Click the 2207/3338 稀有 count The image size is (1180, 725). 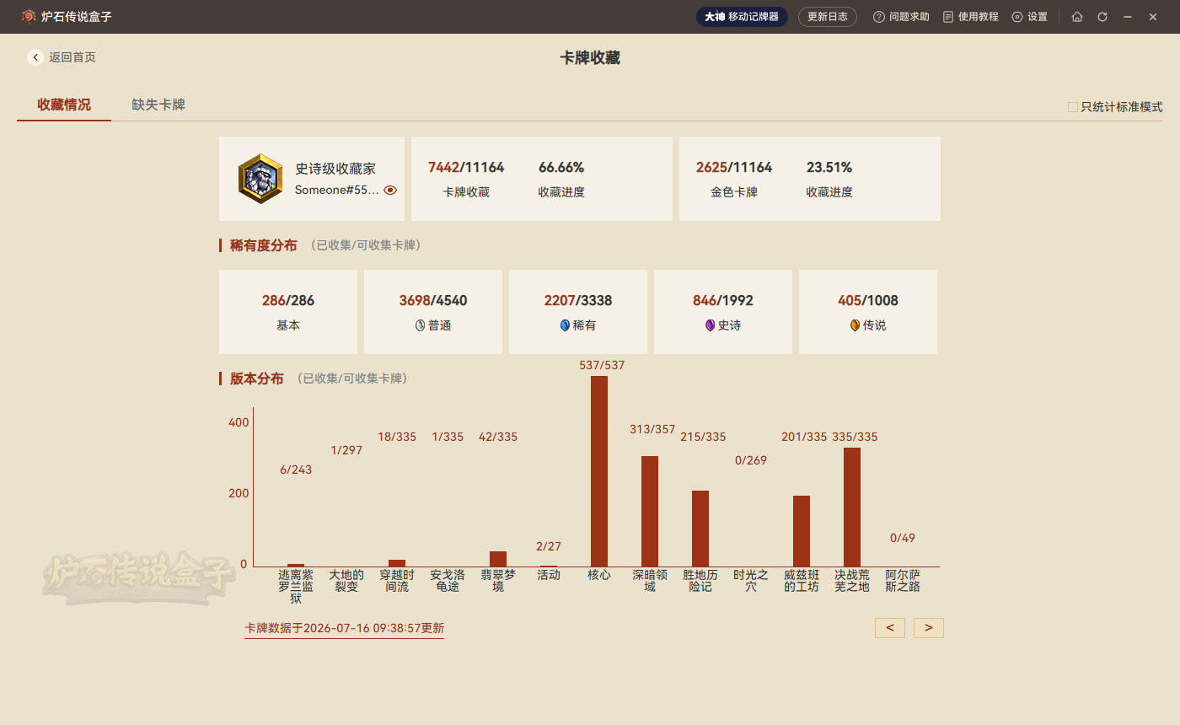point(578,300)
